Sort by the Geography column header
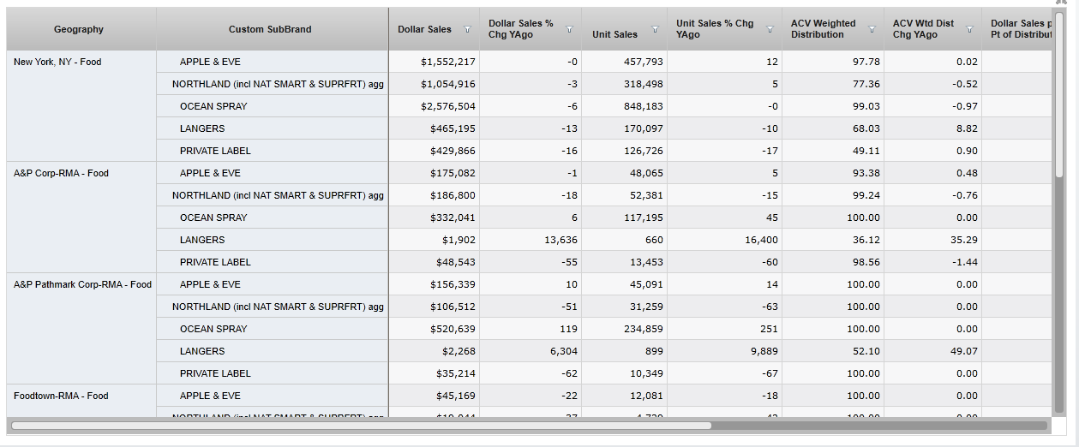The image size is (1079, 447). (x=79, y=29)
